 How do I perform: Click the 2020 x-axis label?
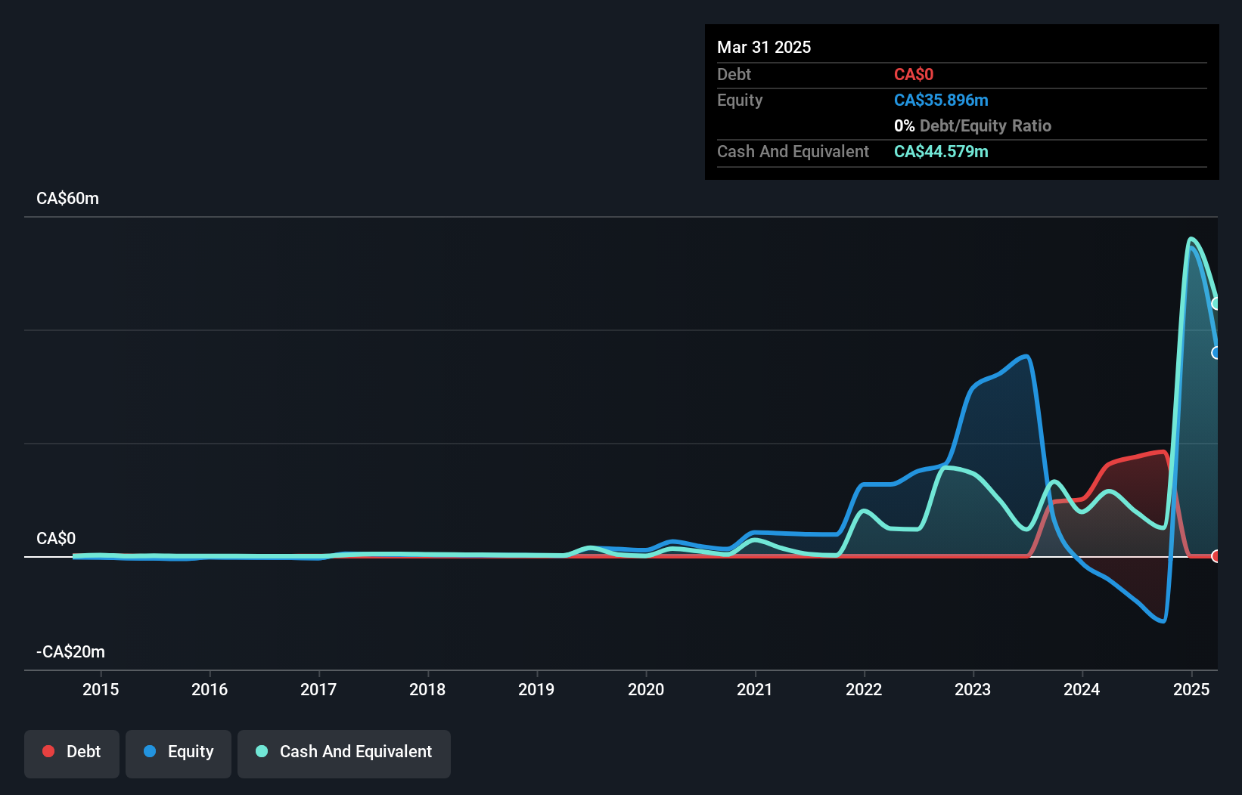(x=646, y=689)
